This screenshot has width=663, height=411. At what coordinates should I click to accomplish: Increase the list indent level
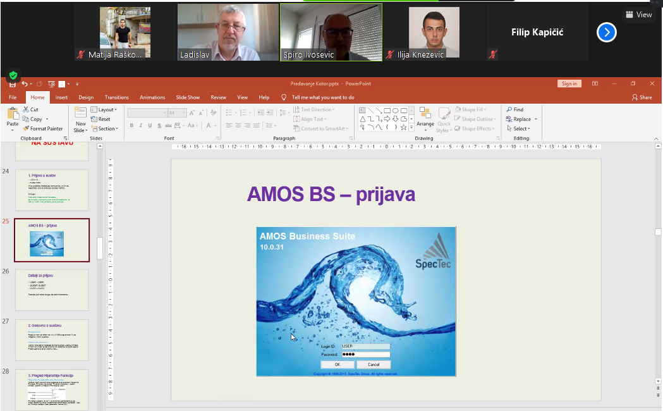(x=270, y=113)
